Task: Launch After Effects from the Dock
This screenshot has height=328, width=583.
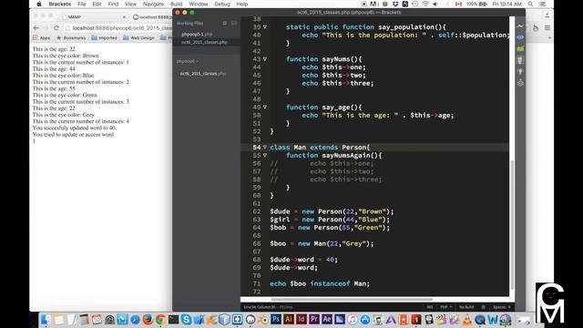Action: [x=327, y=319]
